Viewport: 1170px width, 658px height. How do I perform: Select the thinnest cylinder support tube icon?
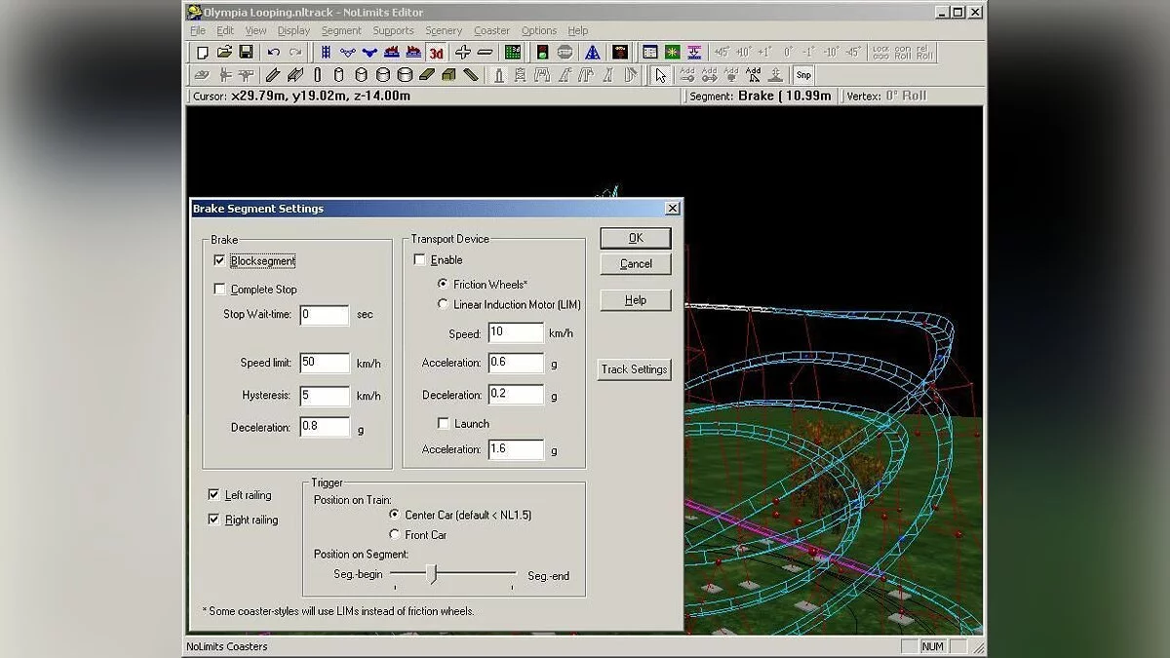[x=318, y=75]
